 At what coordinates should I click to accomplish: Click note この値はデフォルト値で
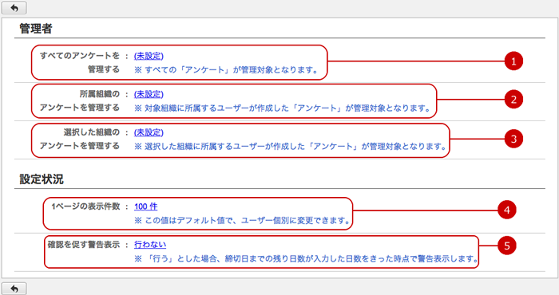point(243,221)
